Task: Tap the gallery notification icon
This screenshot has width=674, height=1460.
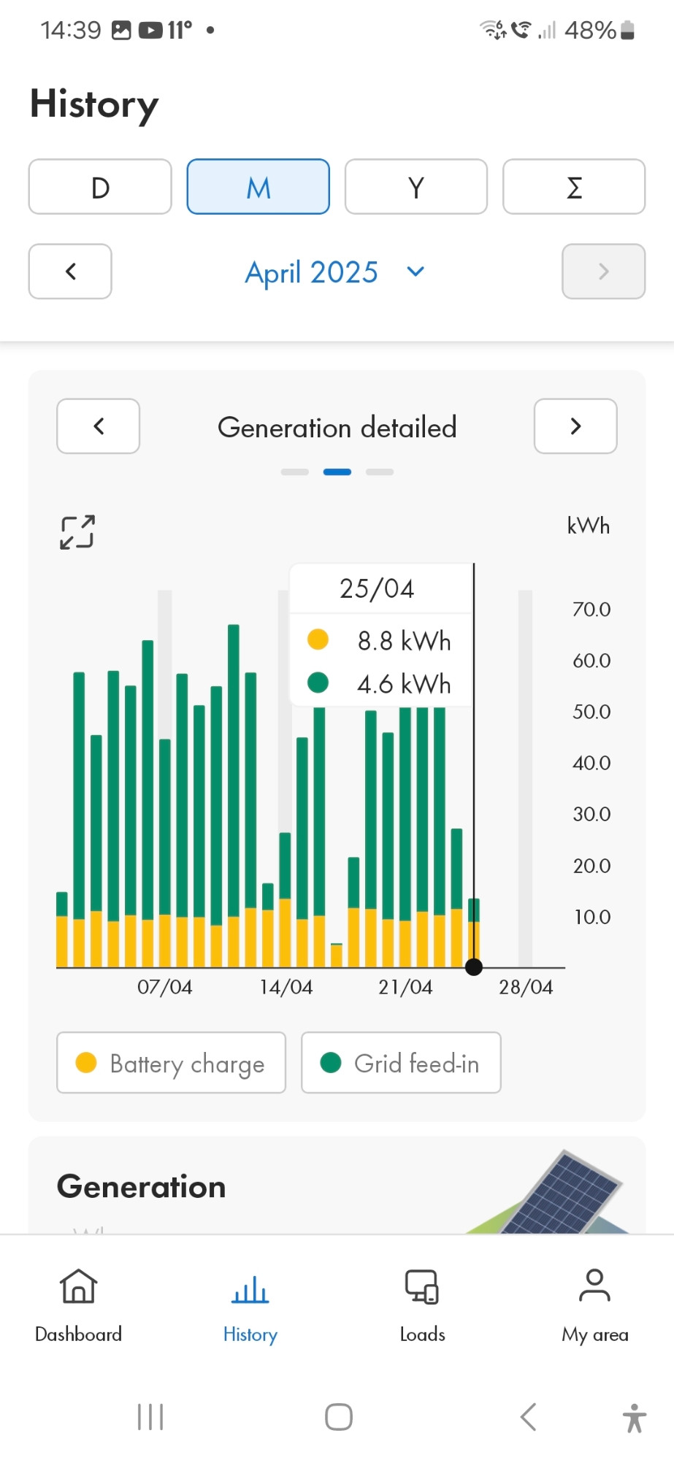Action: 121,30
